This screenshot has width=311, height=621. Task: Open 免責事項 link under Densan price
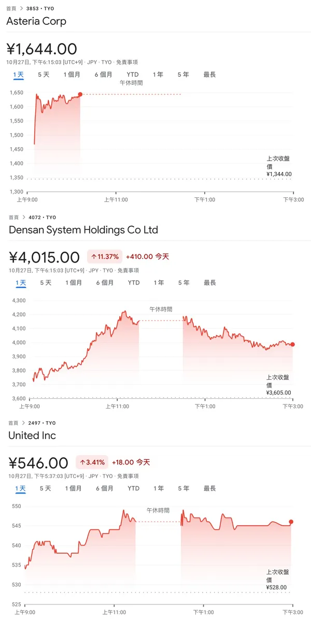(x=128, y=270)
